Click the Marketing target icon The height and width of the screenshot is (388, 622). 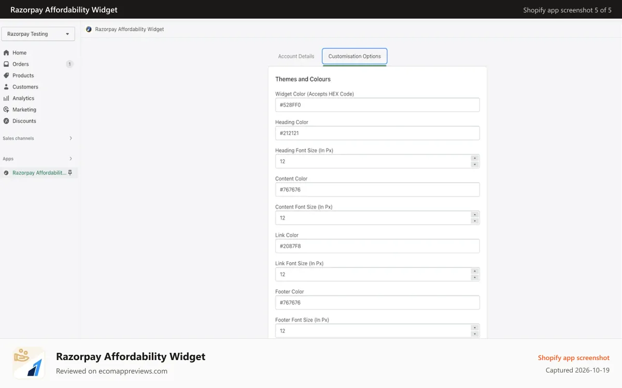pos(6,110)
